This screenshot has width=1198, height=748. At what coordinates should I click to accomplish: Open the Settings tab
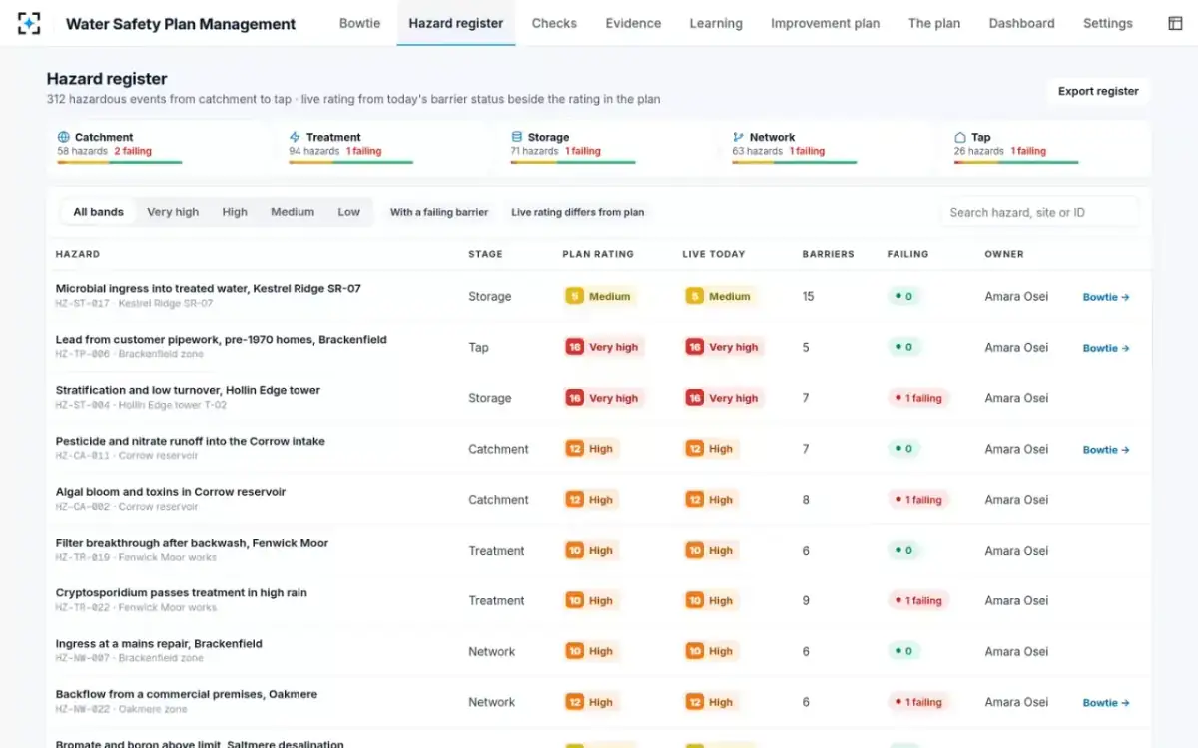pyautogui.click(x=1108, y=23)
